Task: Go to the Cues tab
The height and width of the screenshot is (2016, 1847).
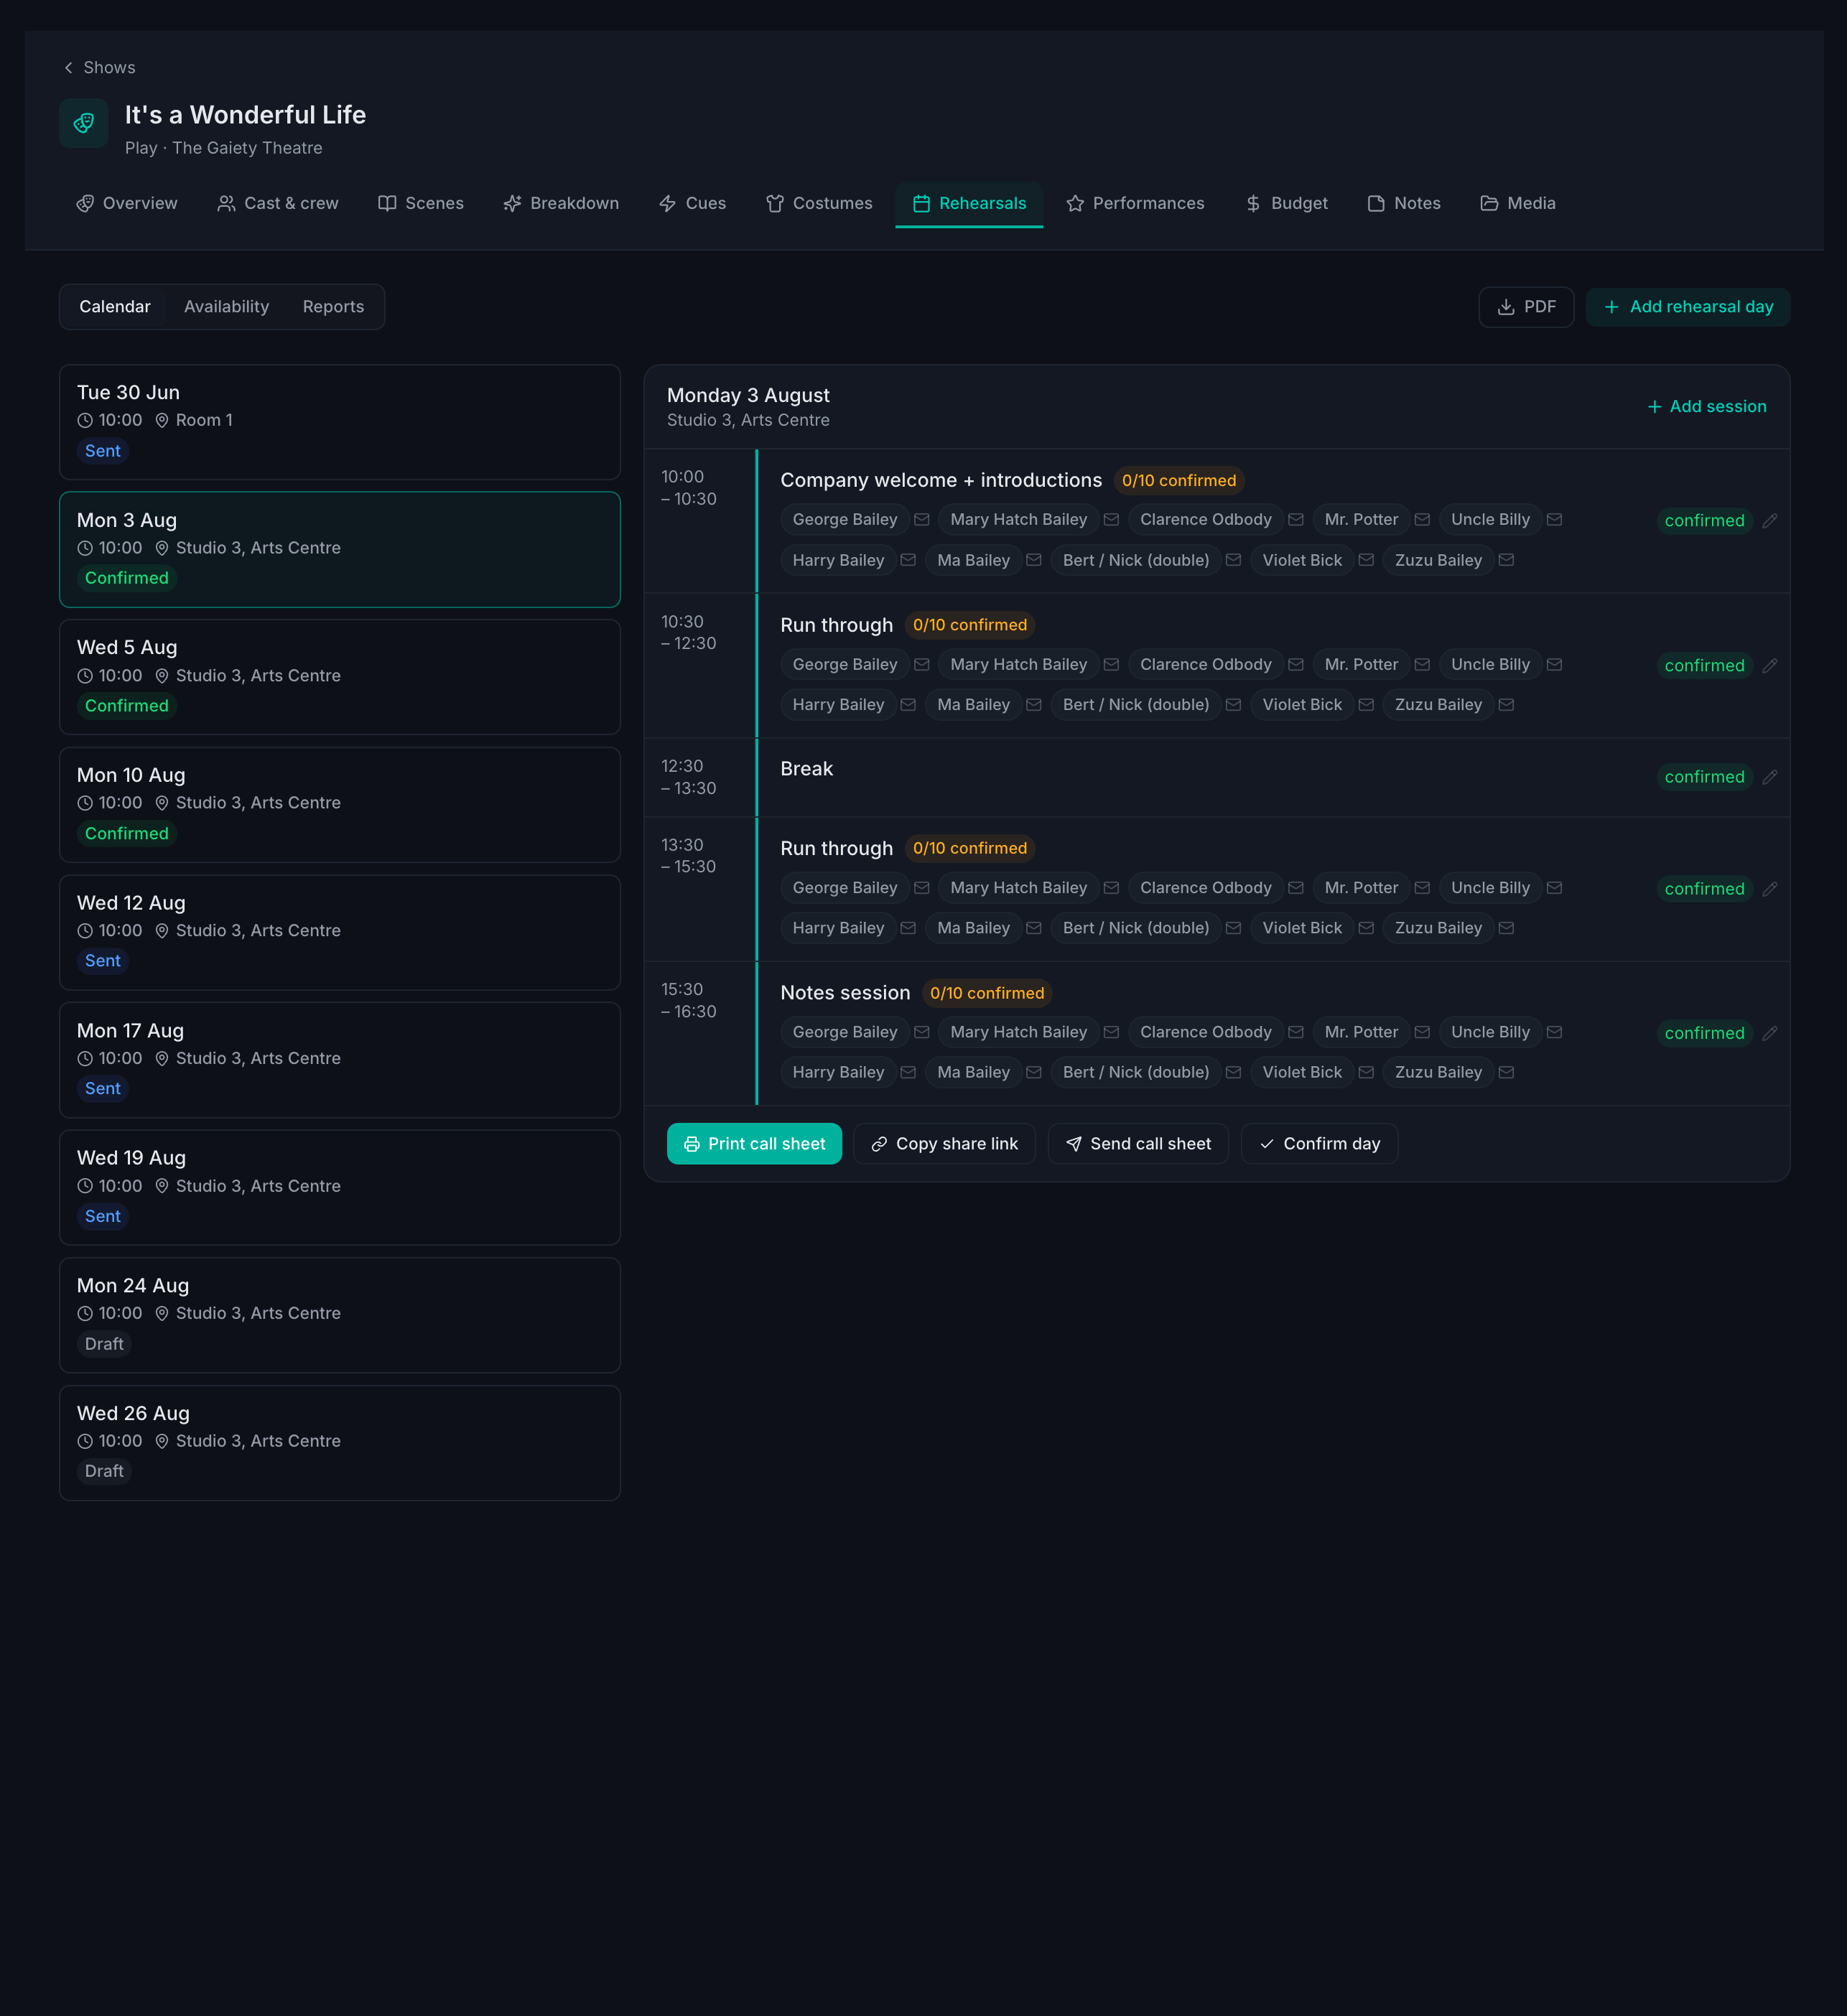Action: [693, 203]
